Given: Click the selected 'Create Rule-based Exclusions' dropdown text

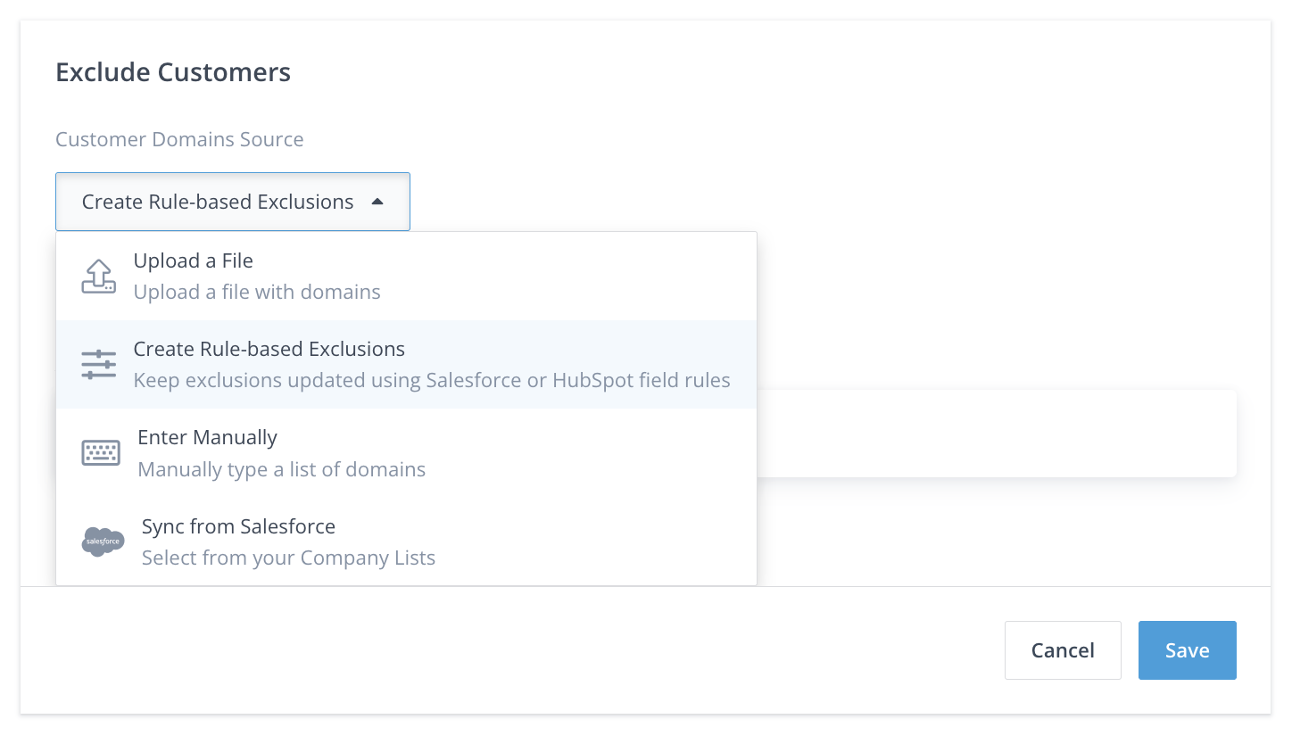Looking at the screenshot, I should click(x=218, y=202).
